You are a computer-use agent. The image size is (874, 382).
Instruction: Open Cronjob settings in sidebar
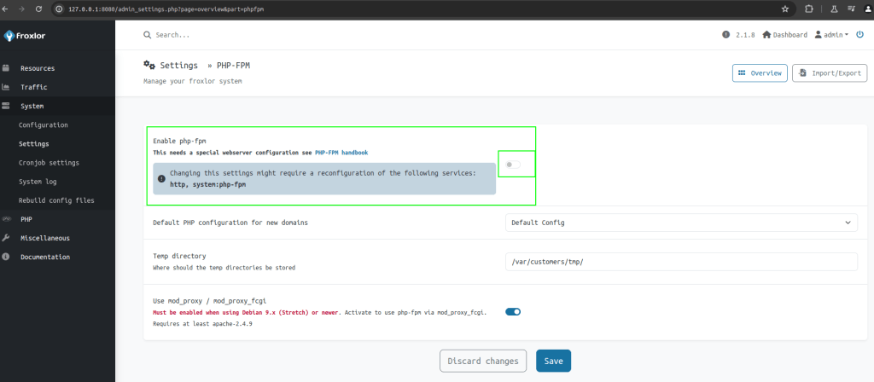[x=49, y=163]
